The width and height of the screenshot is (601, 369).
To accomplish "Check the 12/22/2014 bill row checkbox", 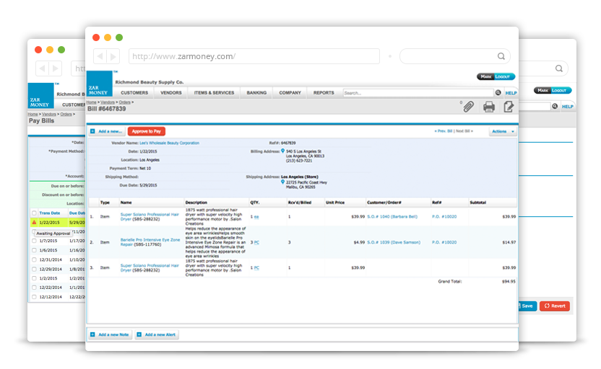I will (34, 288).
